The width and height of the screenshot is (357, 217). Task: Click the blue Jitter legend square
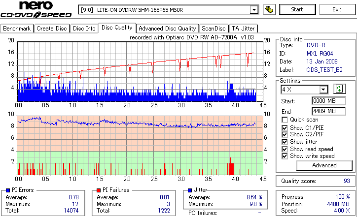click(190, 190)
